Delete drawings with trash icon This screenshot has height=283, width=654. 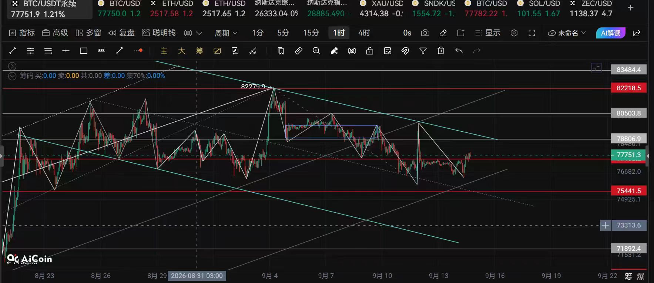(441, 51)
